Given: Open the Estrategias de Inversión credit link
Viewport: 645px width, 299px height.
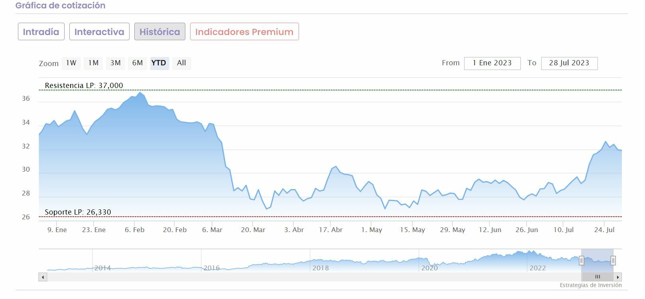Looking at the screenshot, I should pyautogui.click(x=590, y=285).
